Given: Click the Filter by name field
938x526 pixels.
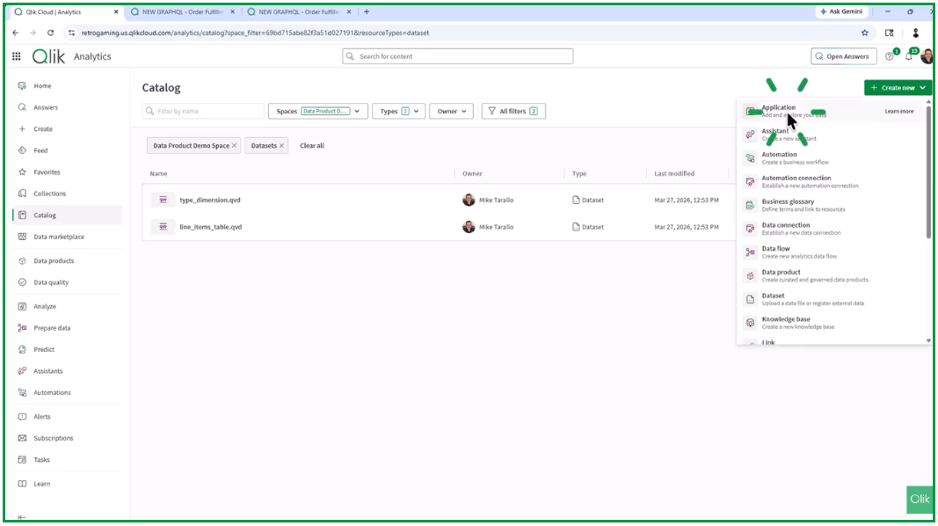Looking at the screenshot, I should [208, 112].
